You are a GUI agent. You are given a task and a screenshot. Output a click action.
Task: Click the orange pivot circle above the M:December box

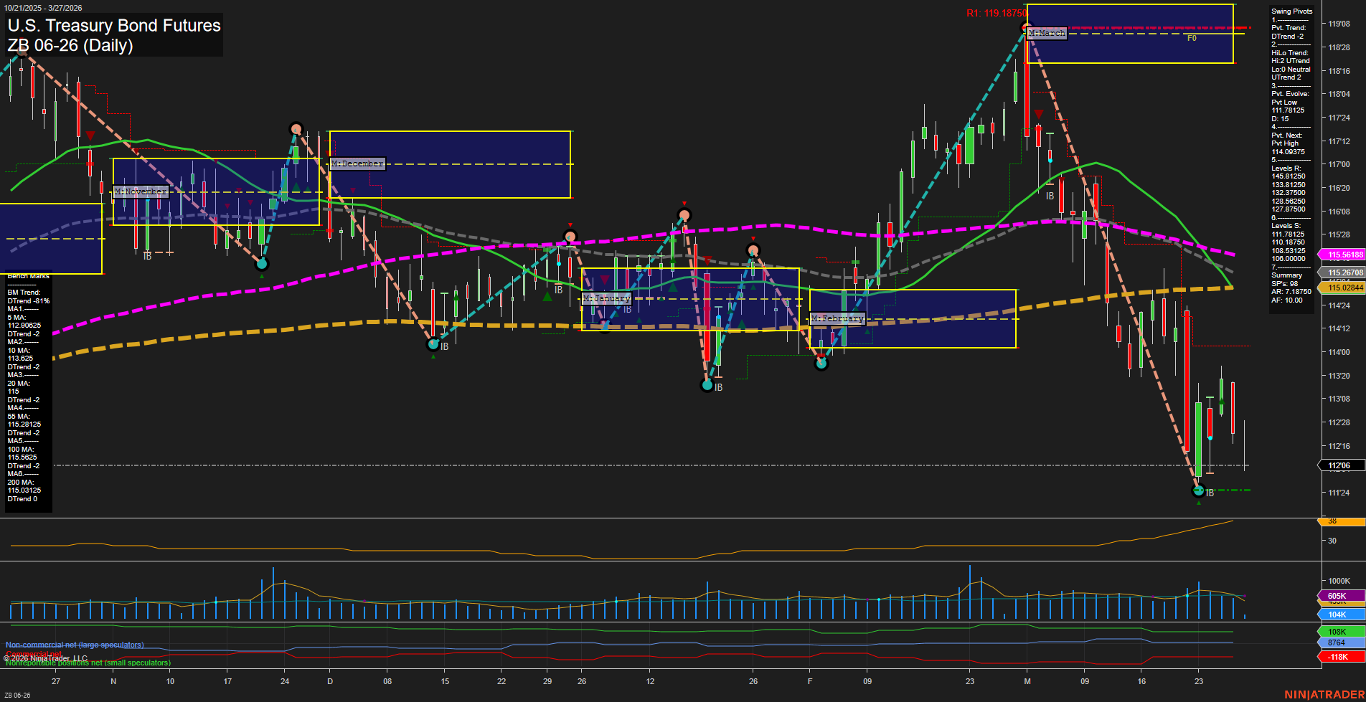click(x=296, y=130)
